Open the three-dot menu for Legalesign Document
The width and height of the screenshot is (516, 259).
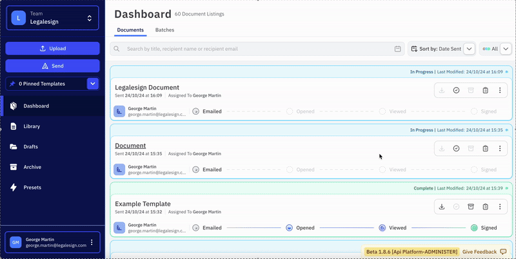tap(499, 91)
